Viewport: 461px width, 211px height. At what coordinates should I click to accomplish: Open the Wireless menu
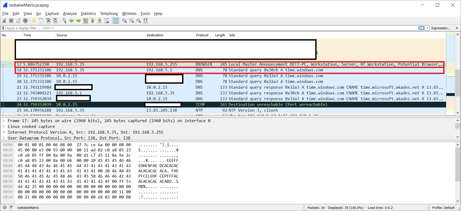(129, 14)
